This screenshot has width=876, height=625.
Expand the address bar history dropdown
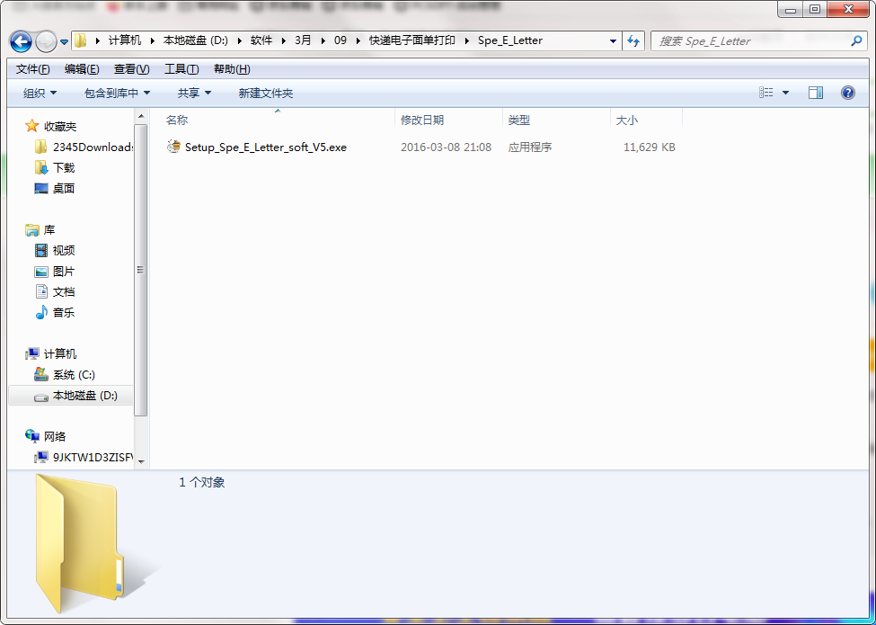[x=613, y=41]
